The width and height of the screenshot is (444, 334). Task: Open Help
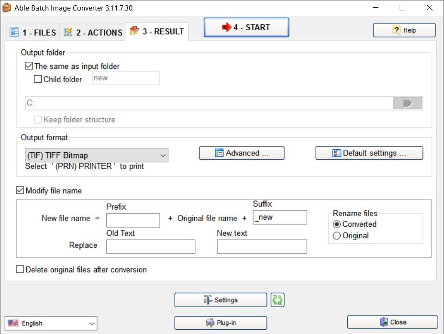pyautogui.click(x=404, y=30)
